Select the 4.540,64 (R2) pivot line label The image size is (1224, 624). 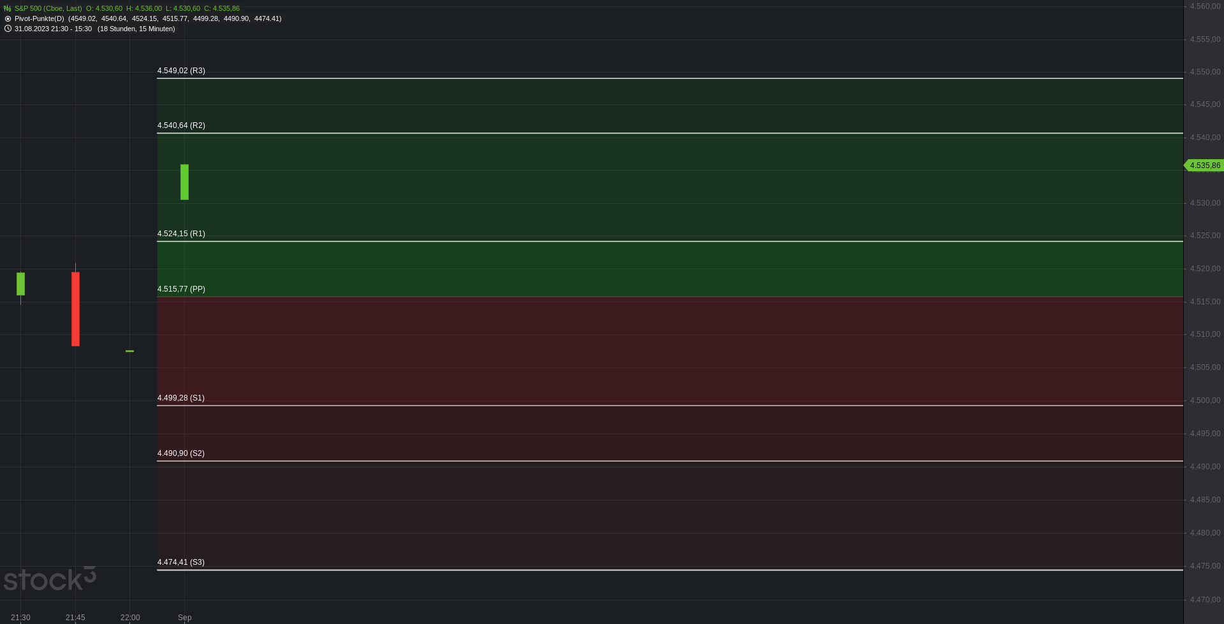tap(181, 125)
